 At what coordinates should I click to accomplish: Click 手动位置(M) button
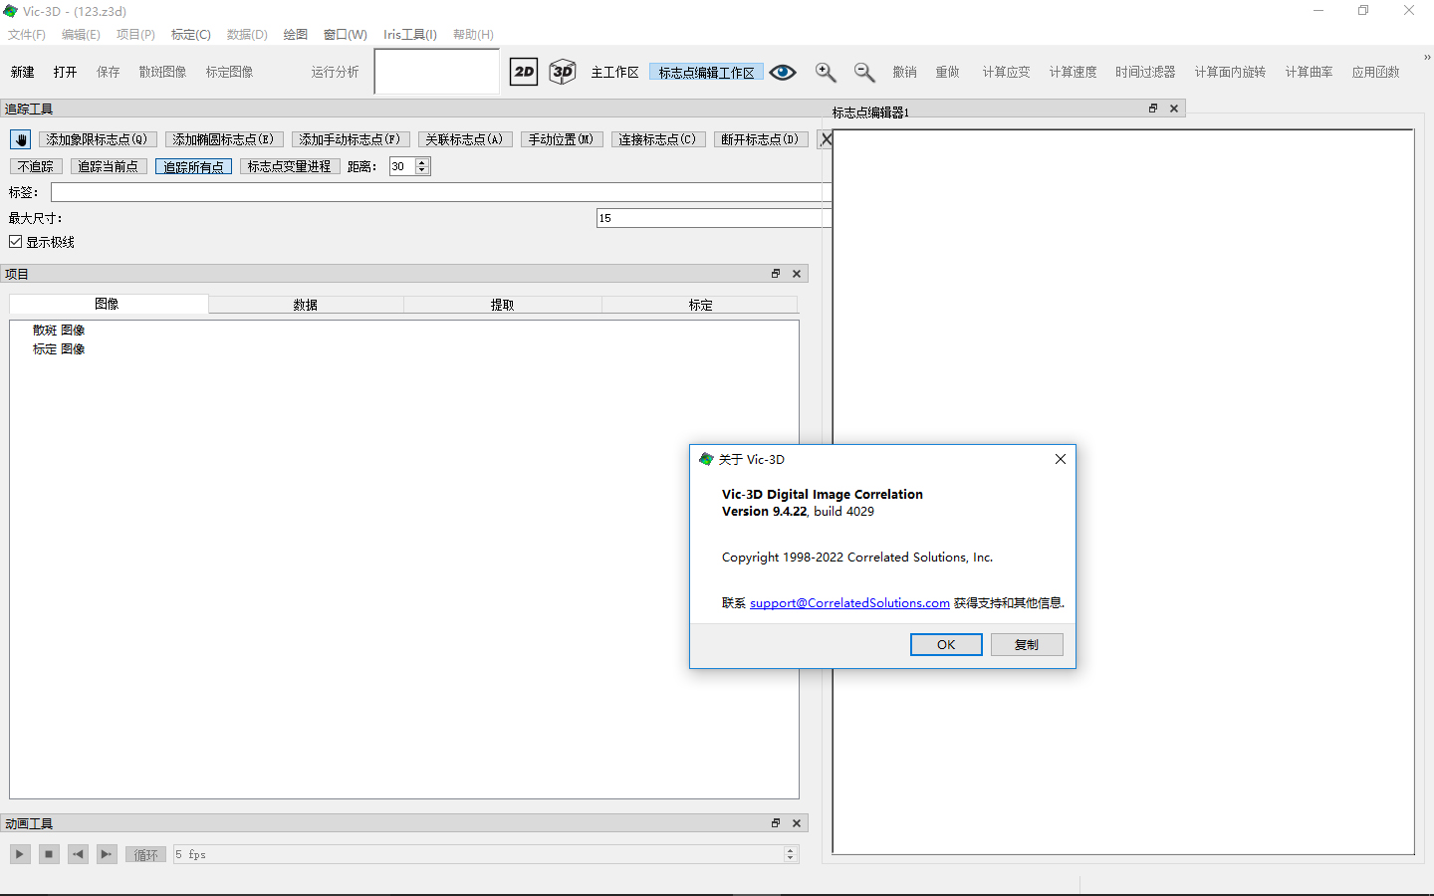pyautogui.click(x=562, y=139)
